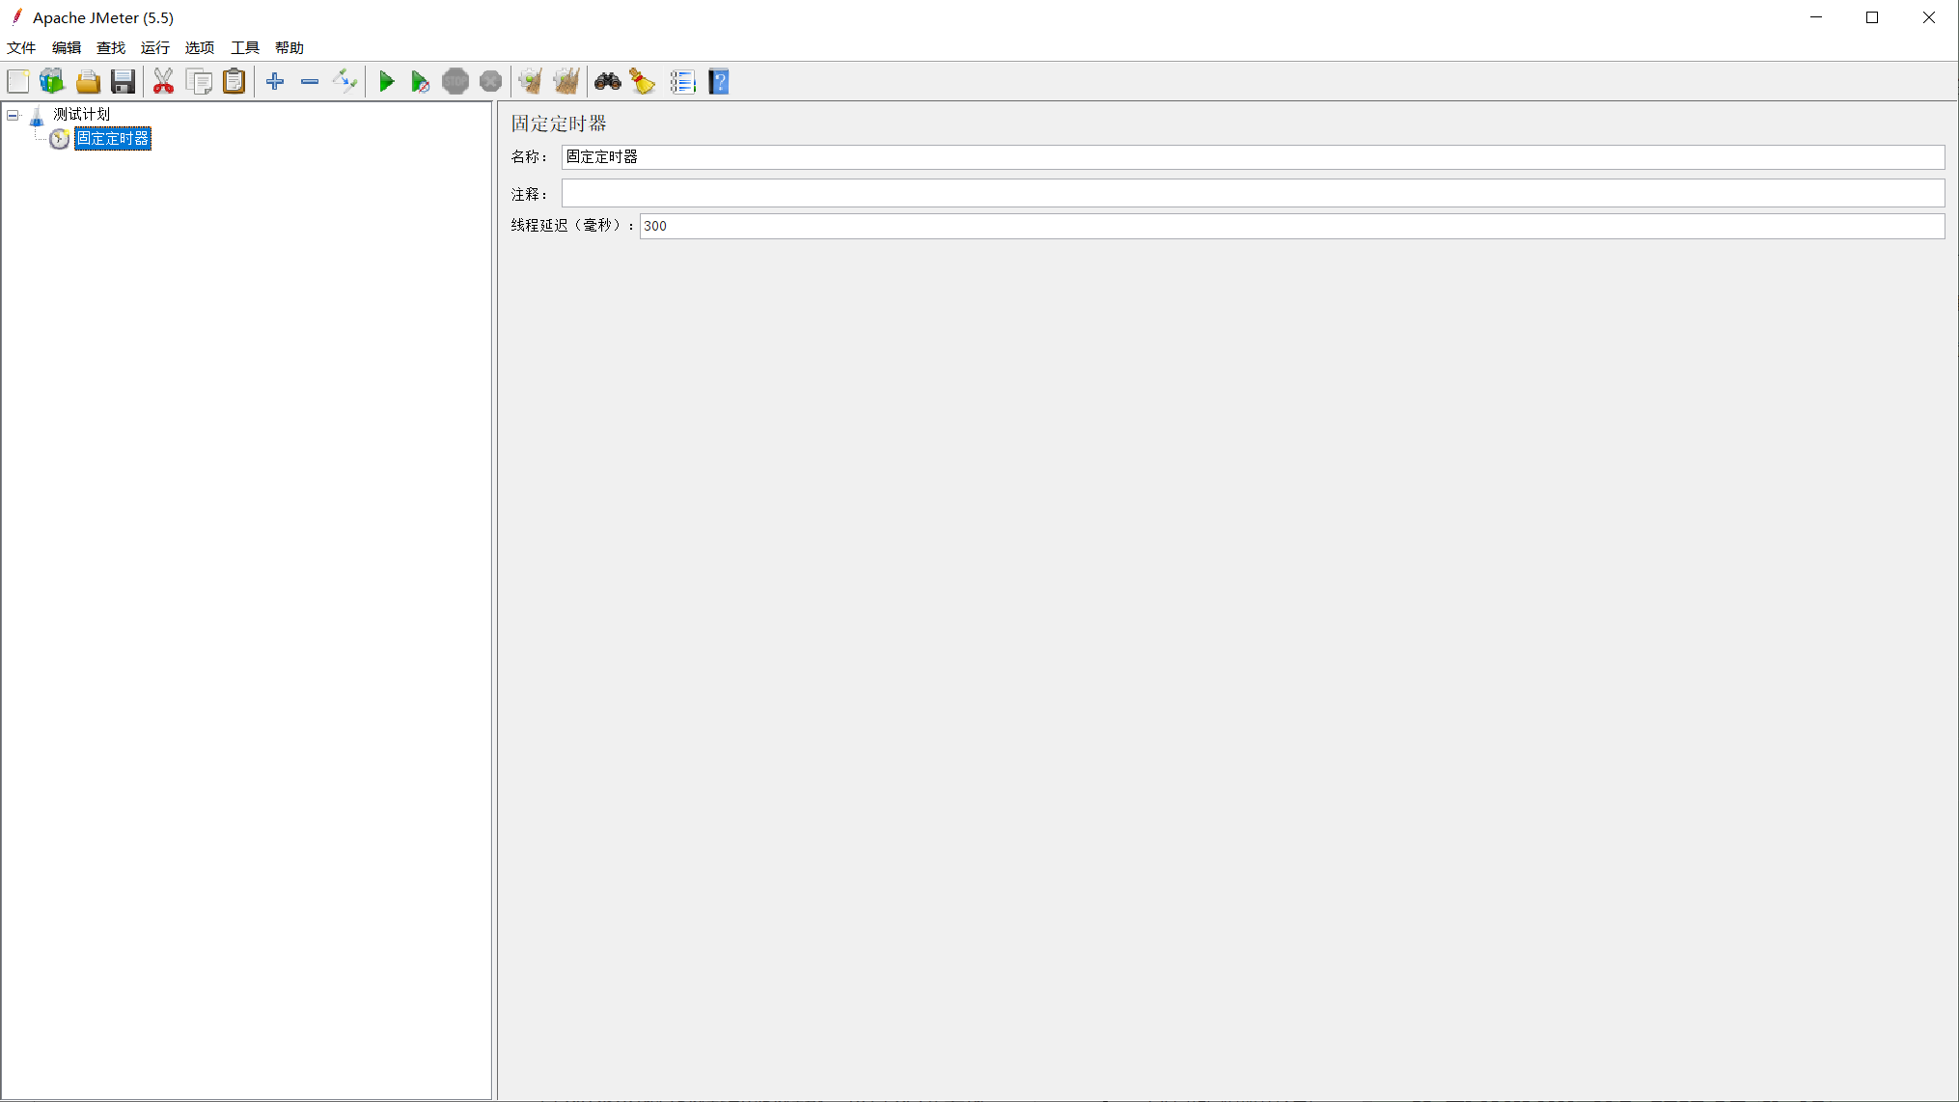This screenshot has width=1959, height=1102.
Task: Click the Test Plan flask icon
Action: [x=37, y=116]
